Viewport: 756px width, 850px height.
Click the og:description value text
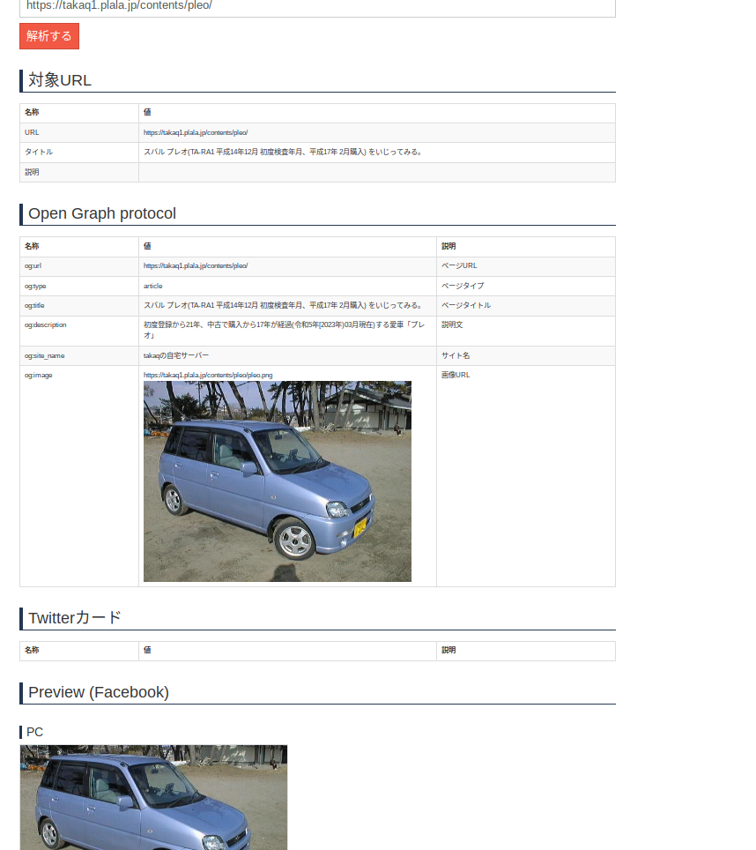pos(285,330)
